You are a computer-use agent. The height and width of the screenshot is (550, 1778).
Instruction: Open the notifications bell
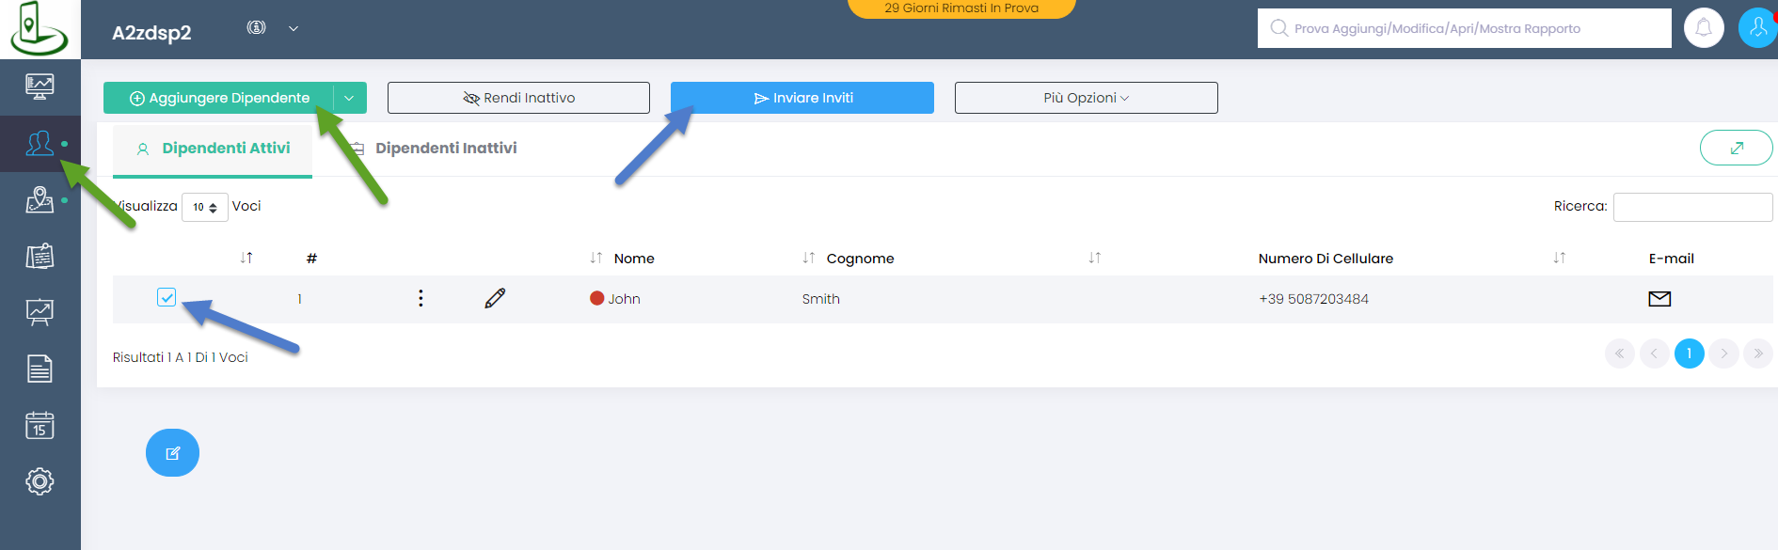click(x=1703, y=28)
